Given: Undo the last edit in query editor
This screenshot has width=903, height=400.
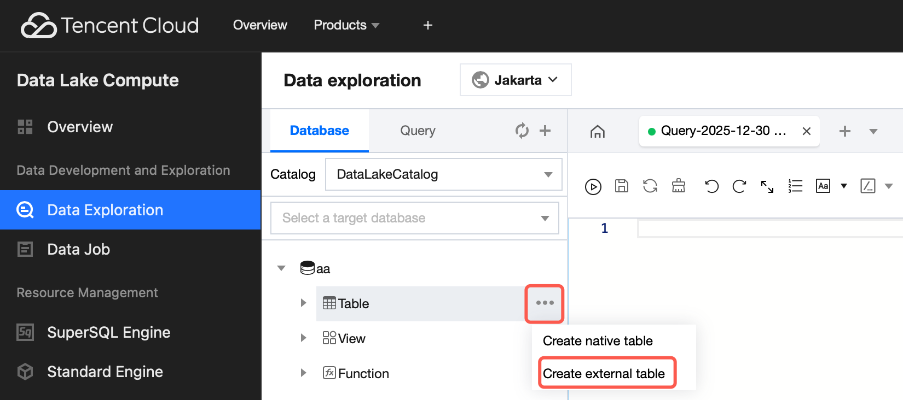Looking at the screenshot, I should [x=711, y=186].
